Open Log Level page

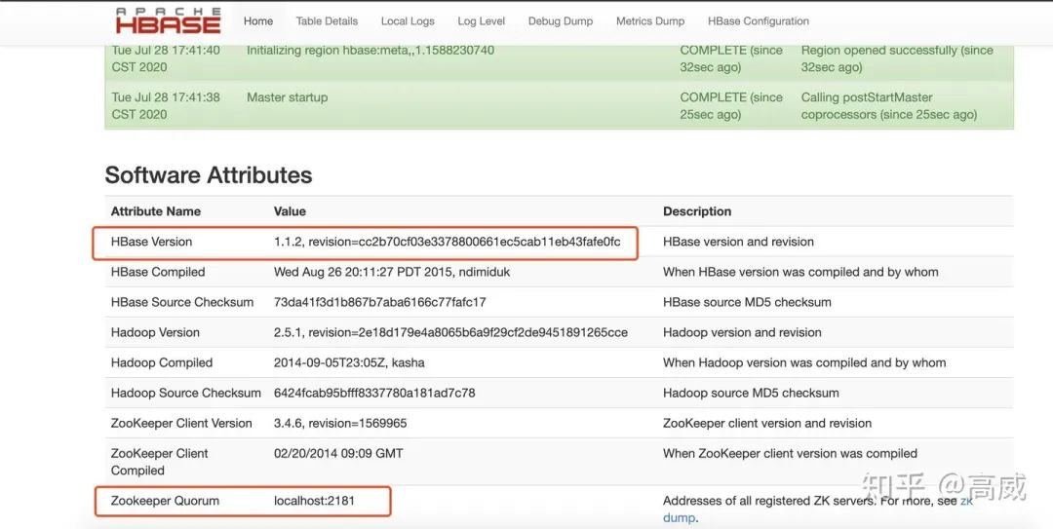(x=481, y=20)
